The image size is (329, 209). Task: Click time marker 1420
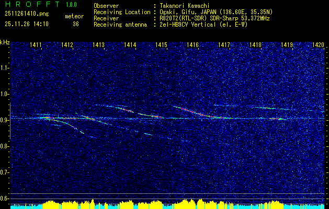(x=318, y=44)
